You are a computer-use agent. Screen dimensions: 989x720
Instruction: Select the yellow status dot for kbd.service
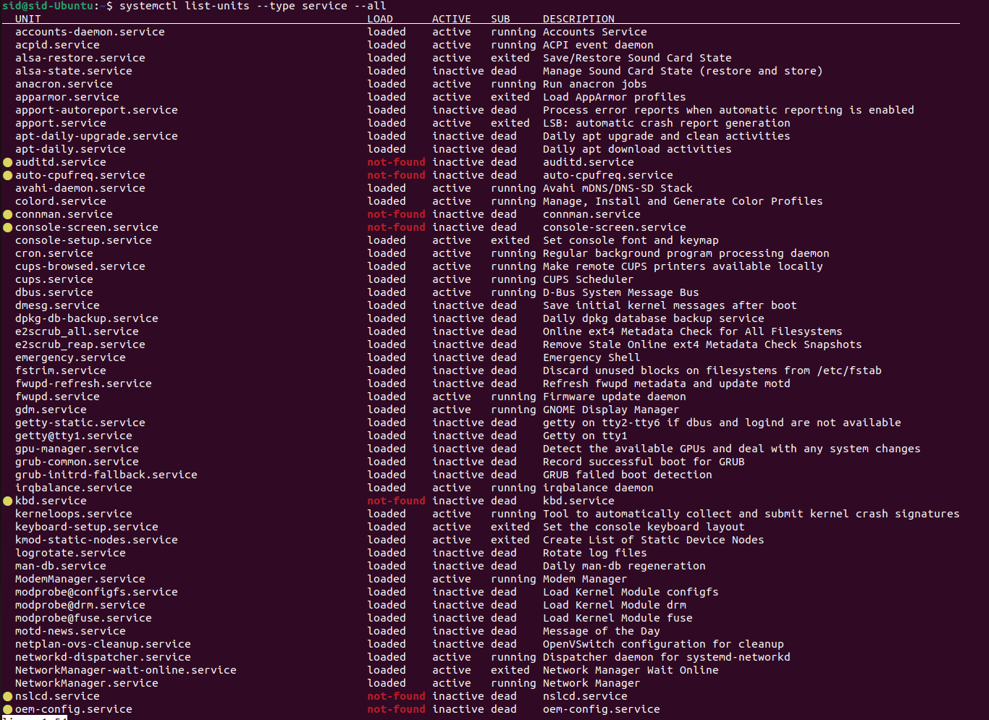click(x=8, y=501)
